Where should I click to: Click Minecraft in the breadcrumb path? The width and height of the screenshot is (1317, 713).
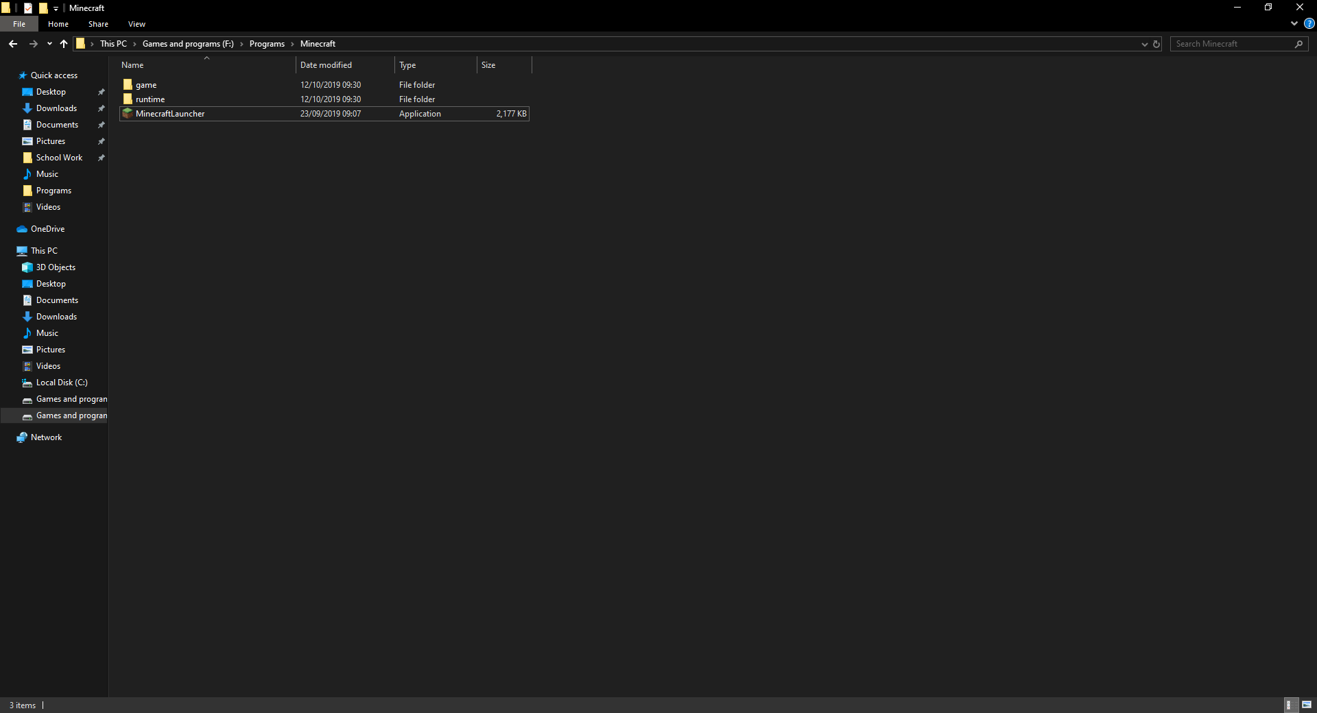click(x=318, y=44)
